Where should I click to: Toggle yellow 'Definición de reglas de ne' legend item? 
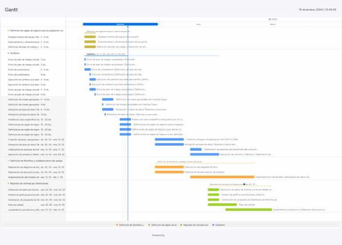coord(162,225)
